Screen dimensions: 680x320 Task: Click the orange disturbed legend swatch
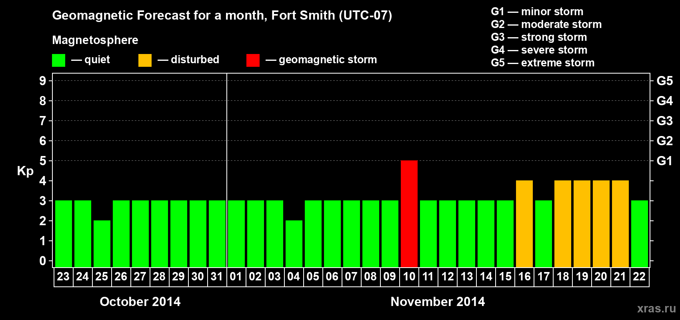click(145, 60)
